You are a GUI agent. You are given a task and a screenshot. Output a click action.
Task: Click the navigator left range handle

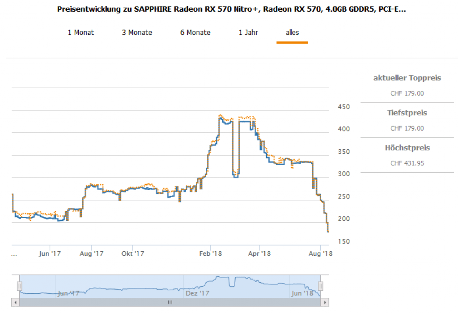[x=20, y=286]
